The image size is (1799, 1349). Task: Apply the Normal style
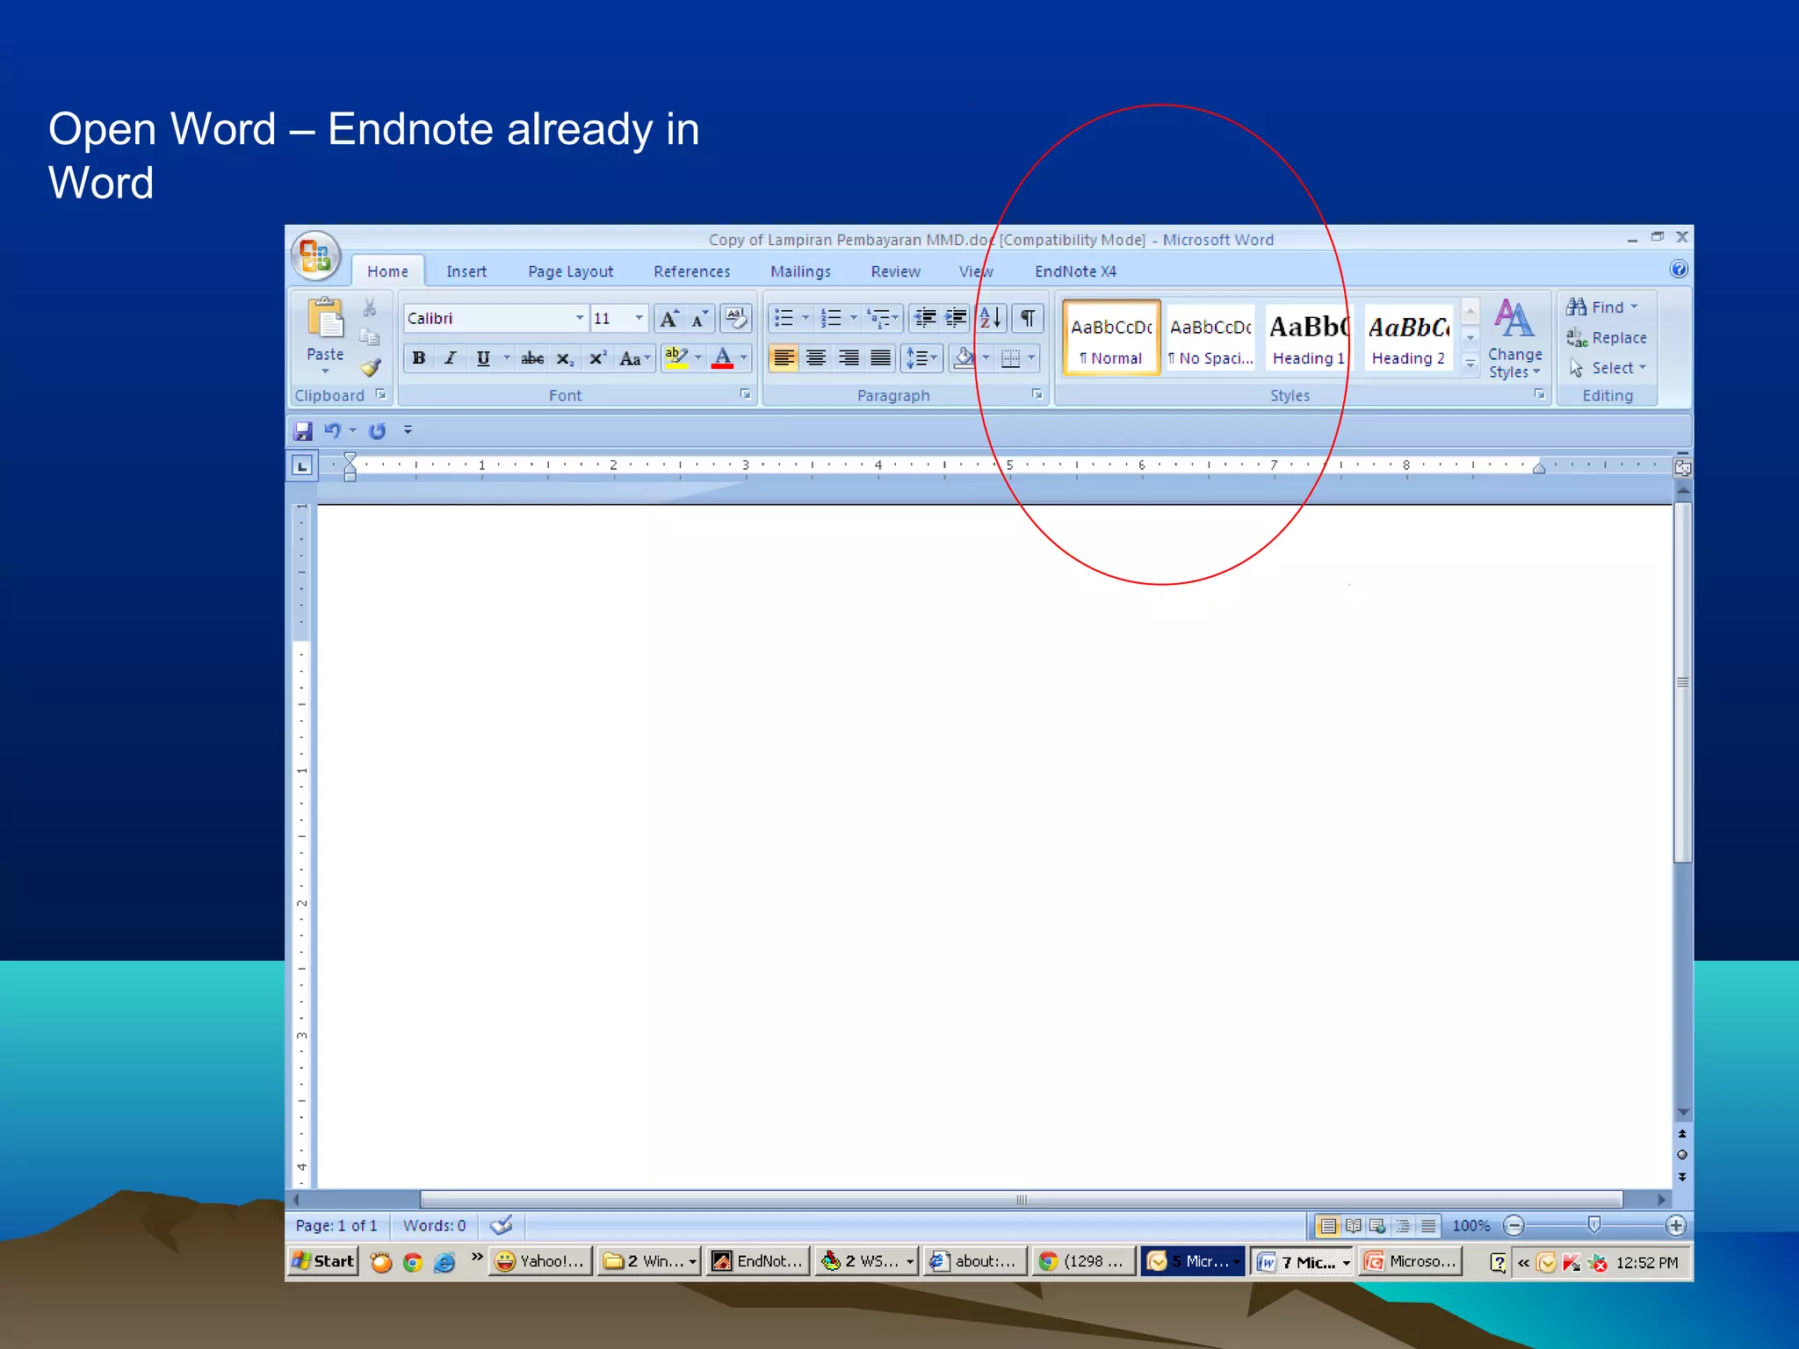[1111, 338]
